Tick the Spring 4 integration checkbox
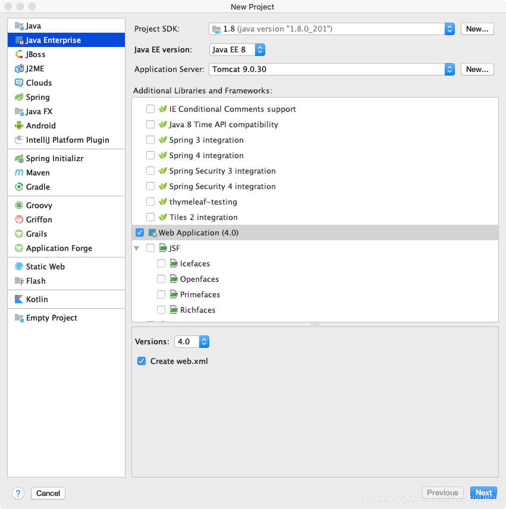The image size is (506, 509). click(x=150, y=155)
